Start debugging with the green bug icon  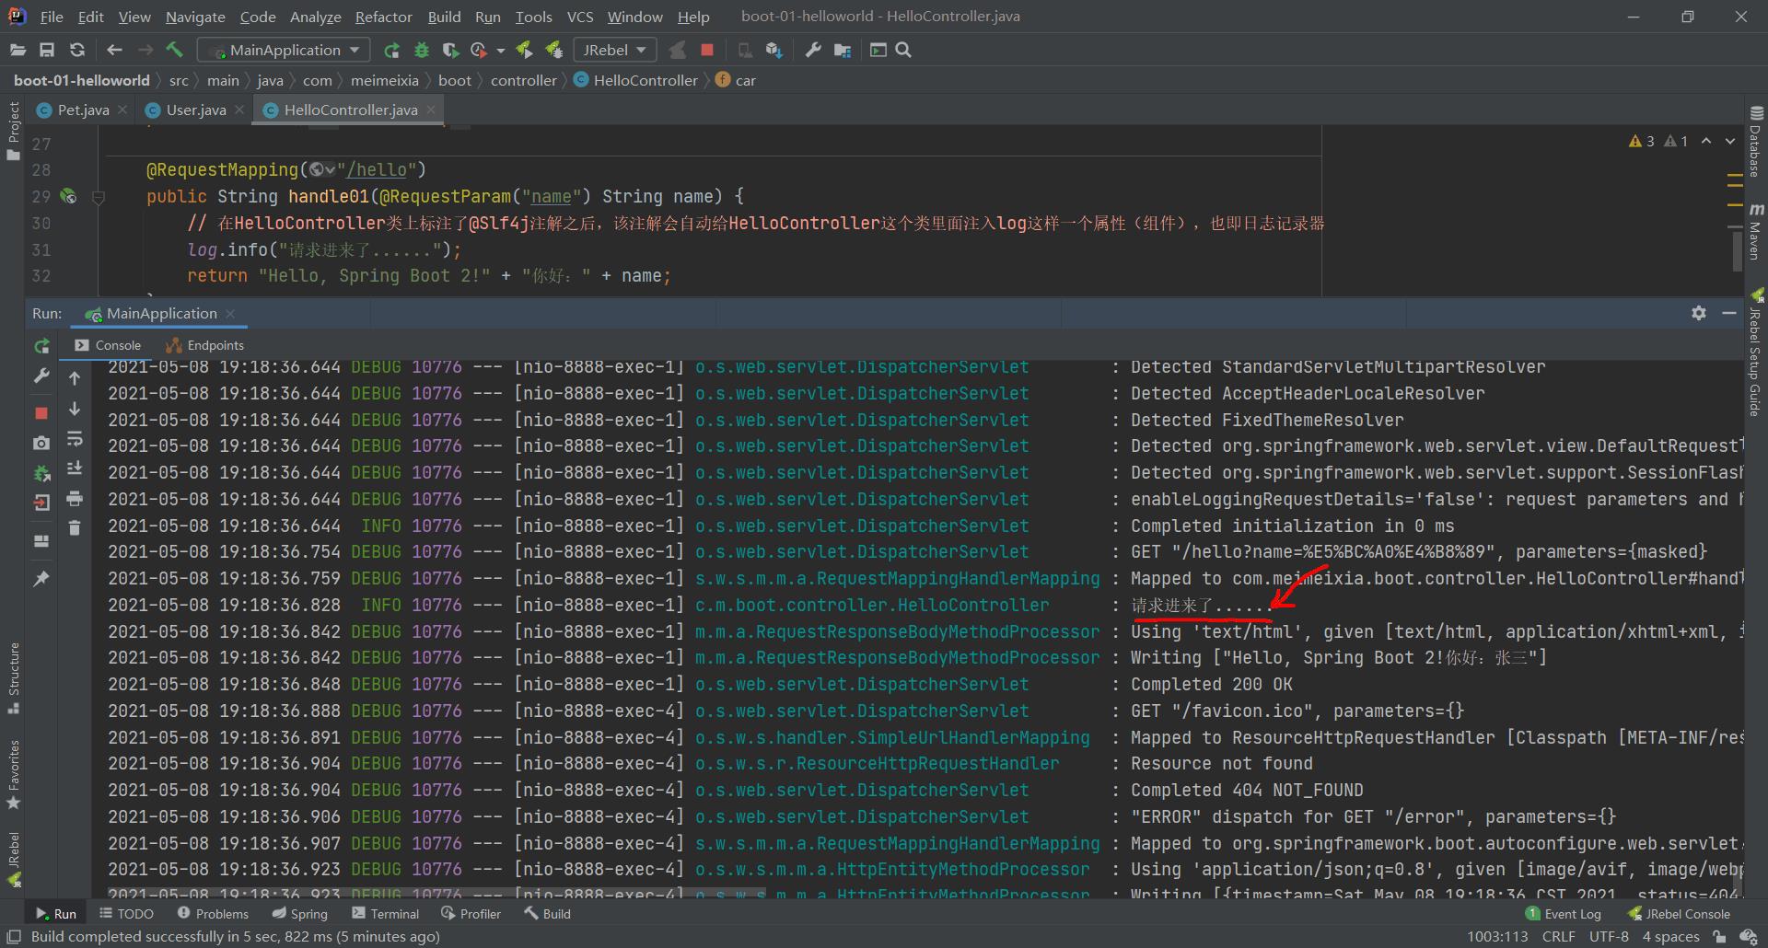422,50
